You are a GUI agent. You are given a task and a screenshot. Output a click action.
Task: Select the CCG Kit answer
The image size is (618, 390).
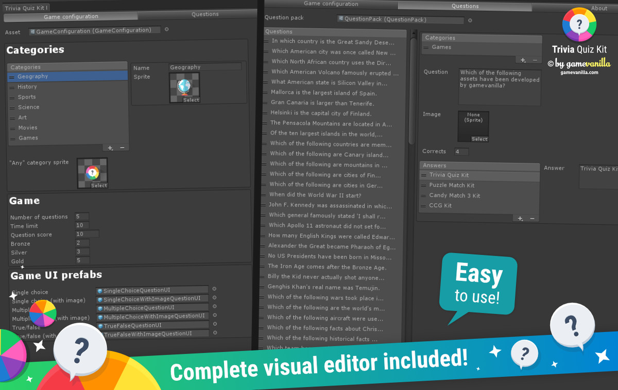(479, 206)
